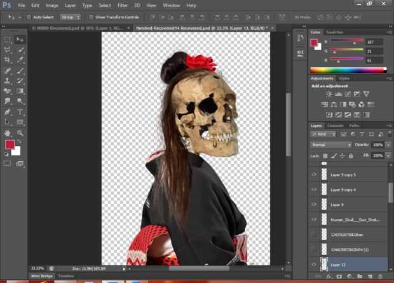Viewport: 394px width, 283px height.
Task: Activate the Hand tool
Action: point(8,133)
